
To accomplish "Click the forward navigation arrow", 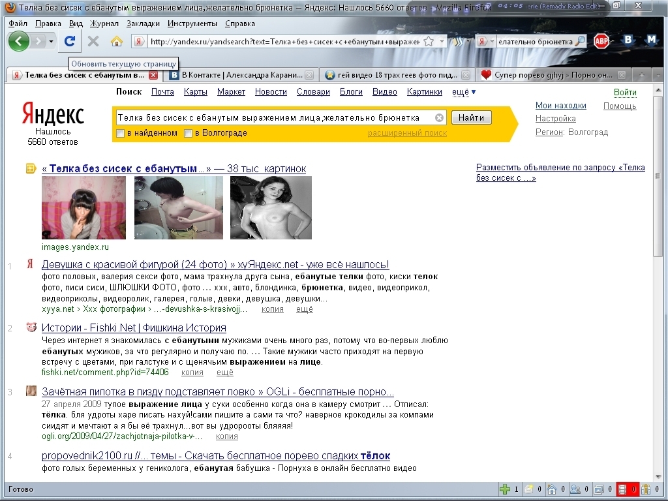I will point(38,41).
